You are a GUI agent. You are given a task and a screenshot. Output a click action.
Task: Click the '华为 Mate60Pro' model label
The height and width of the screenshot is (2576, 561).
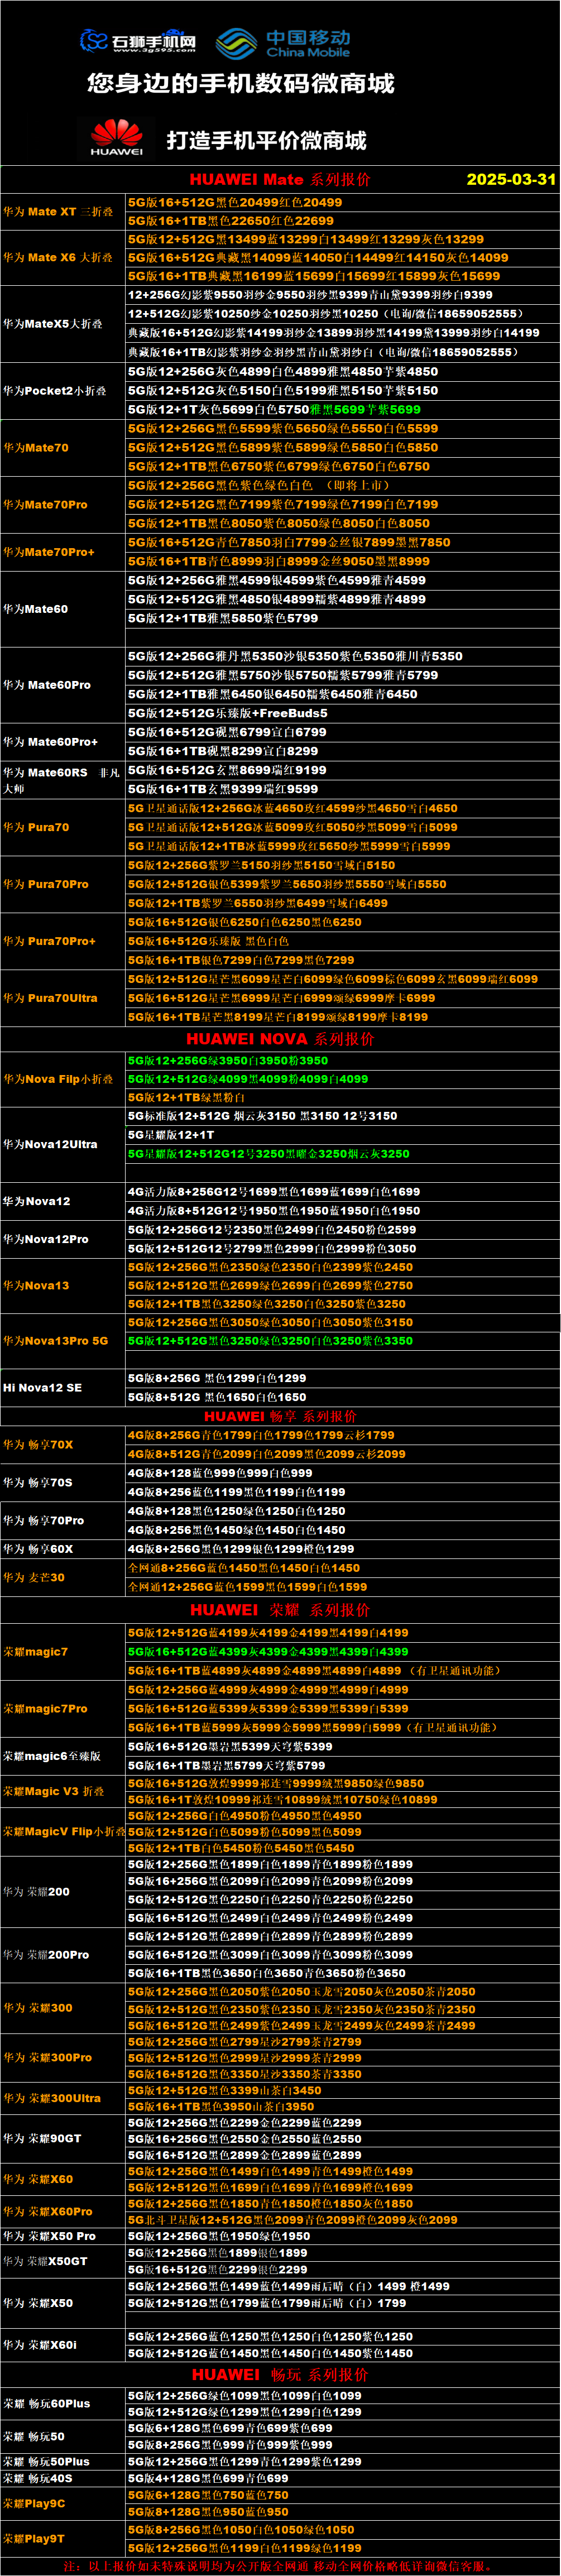tap(47, 685)
